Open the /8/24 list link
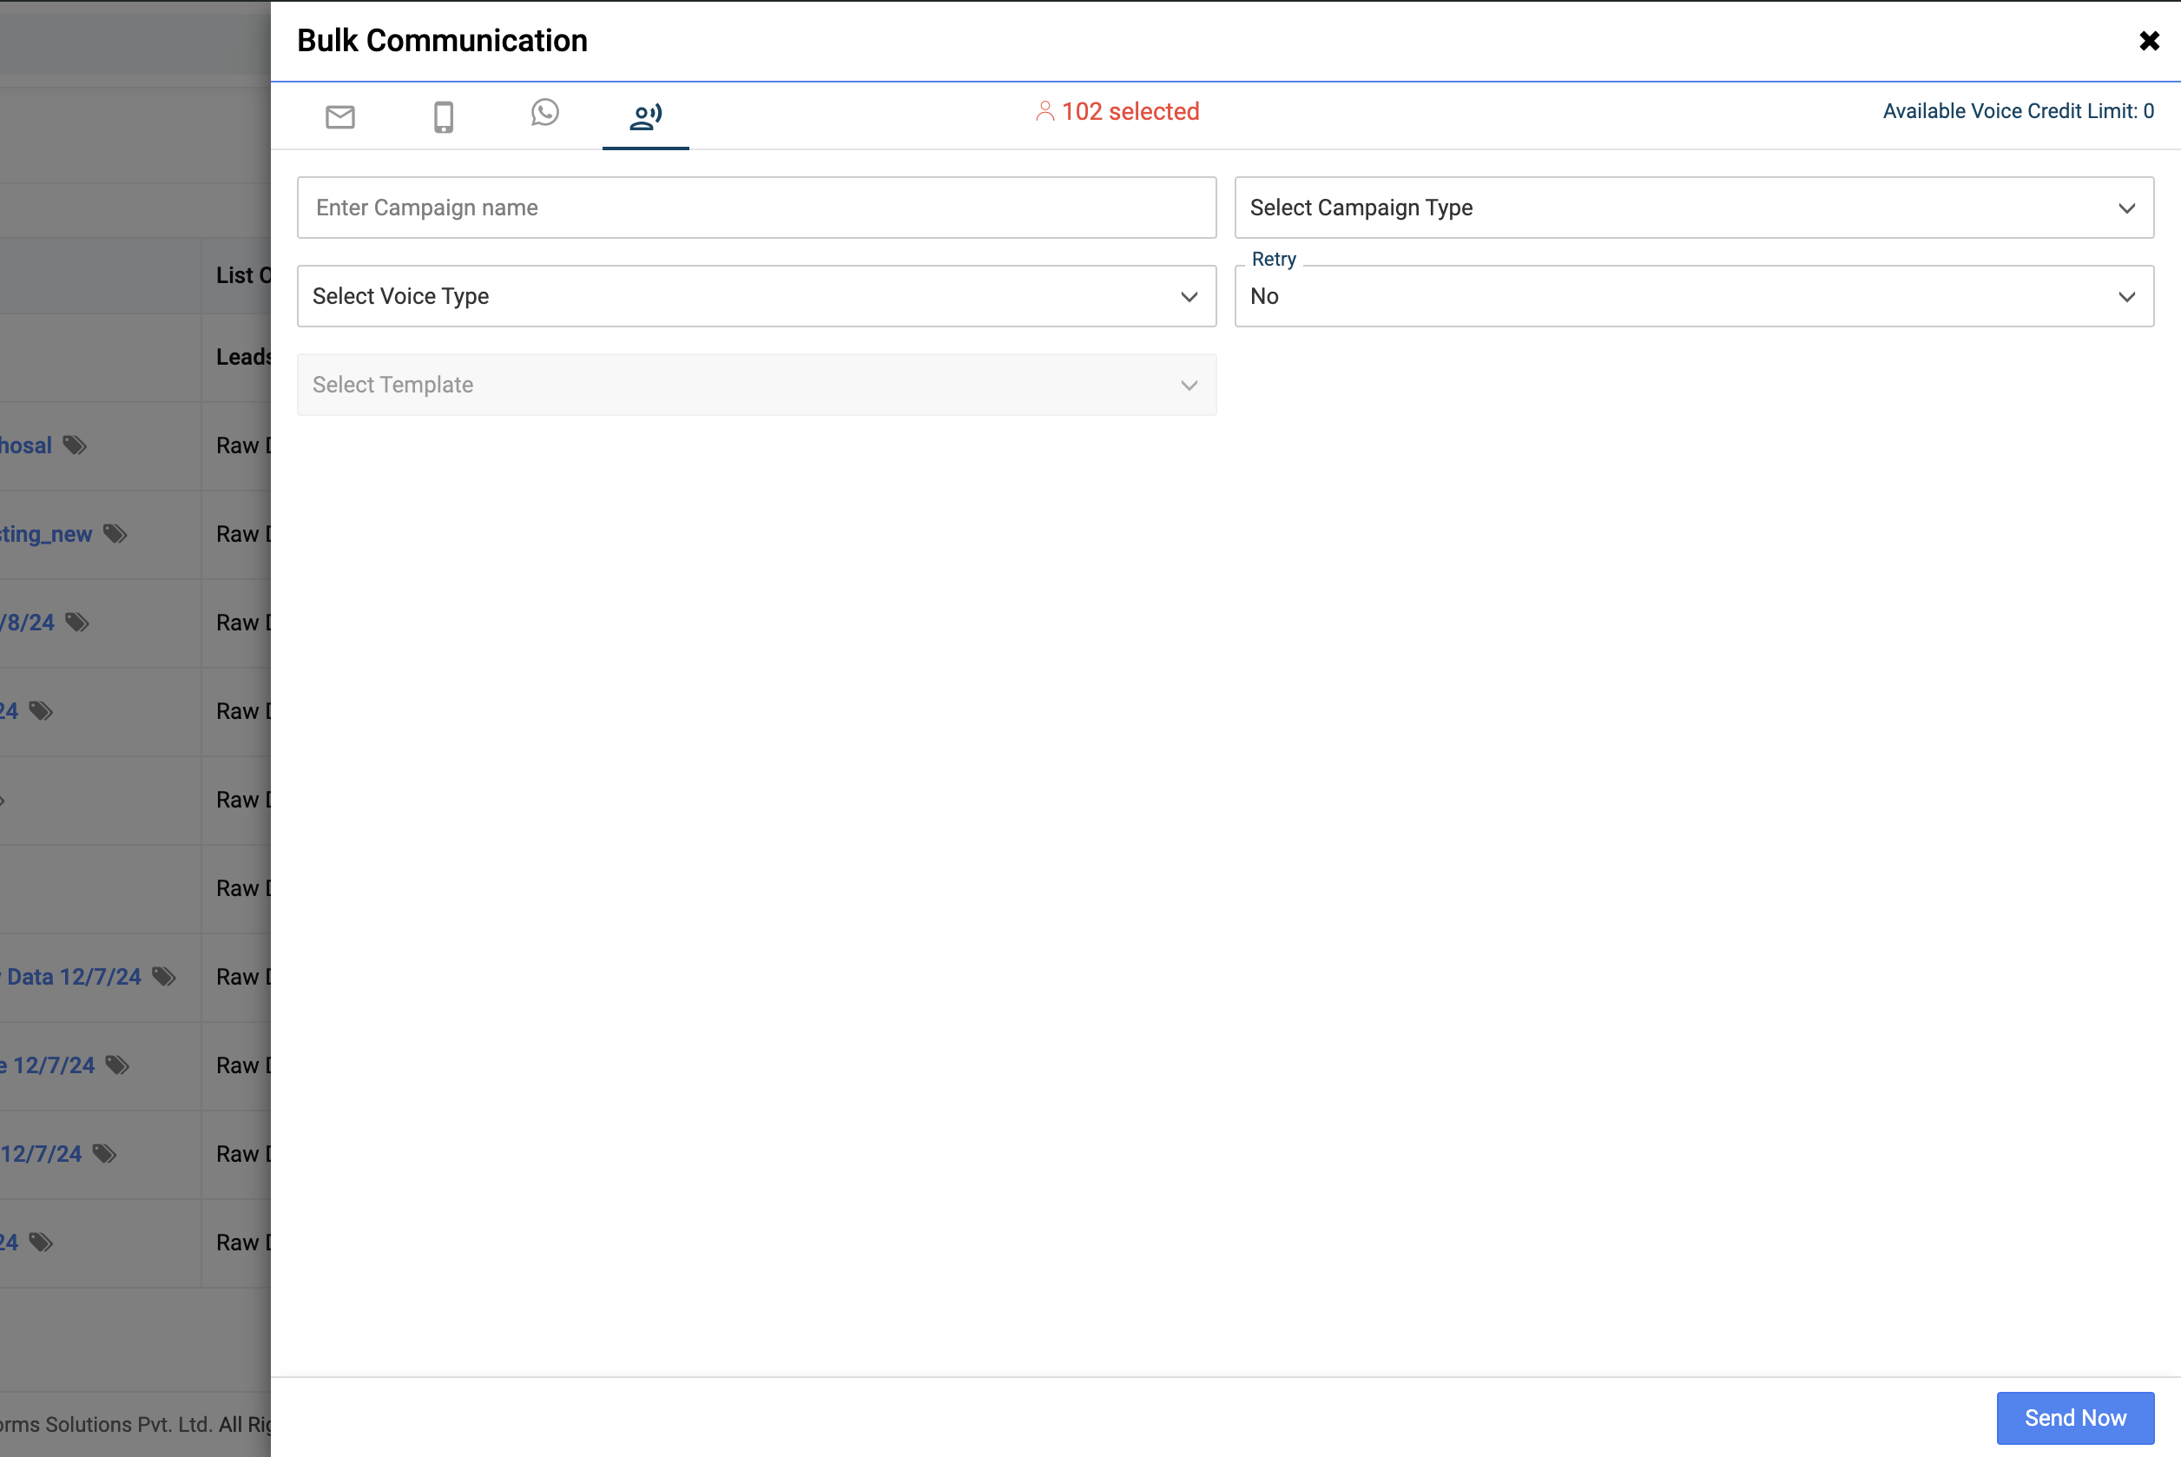The image size is (2181, 1457). [28, 623]
